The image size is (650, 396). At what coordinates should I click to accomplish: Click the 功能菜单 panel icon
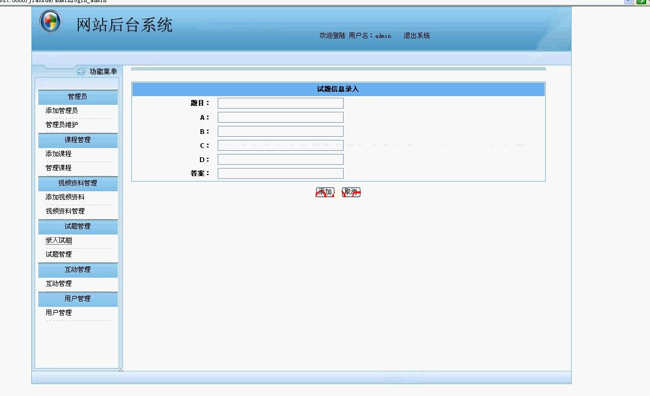pyautogui.click(x=81, y=71)
